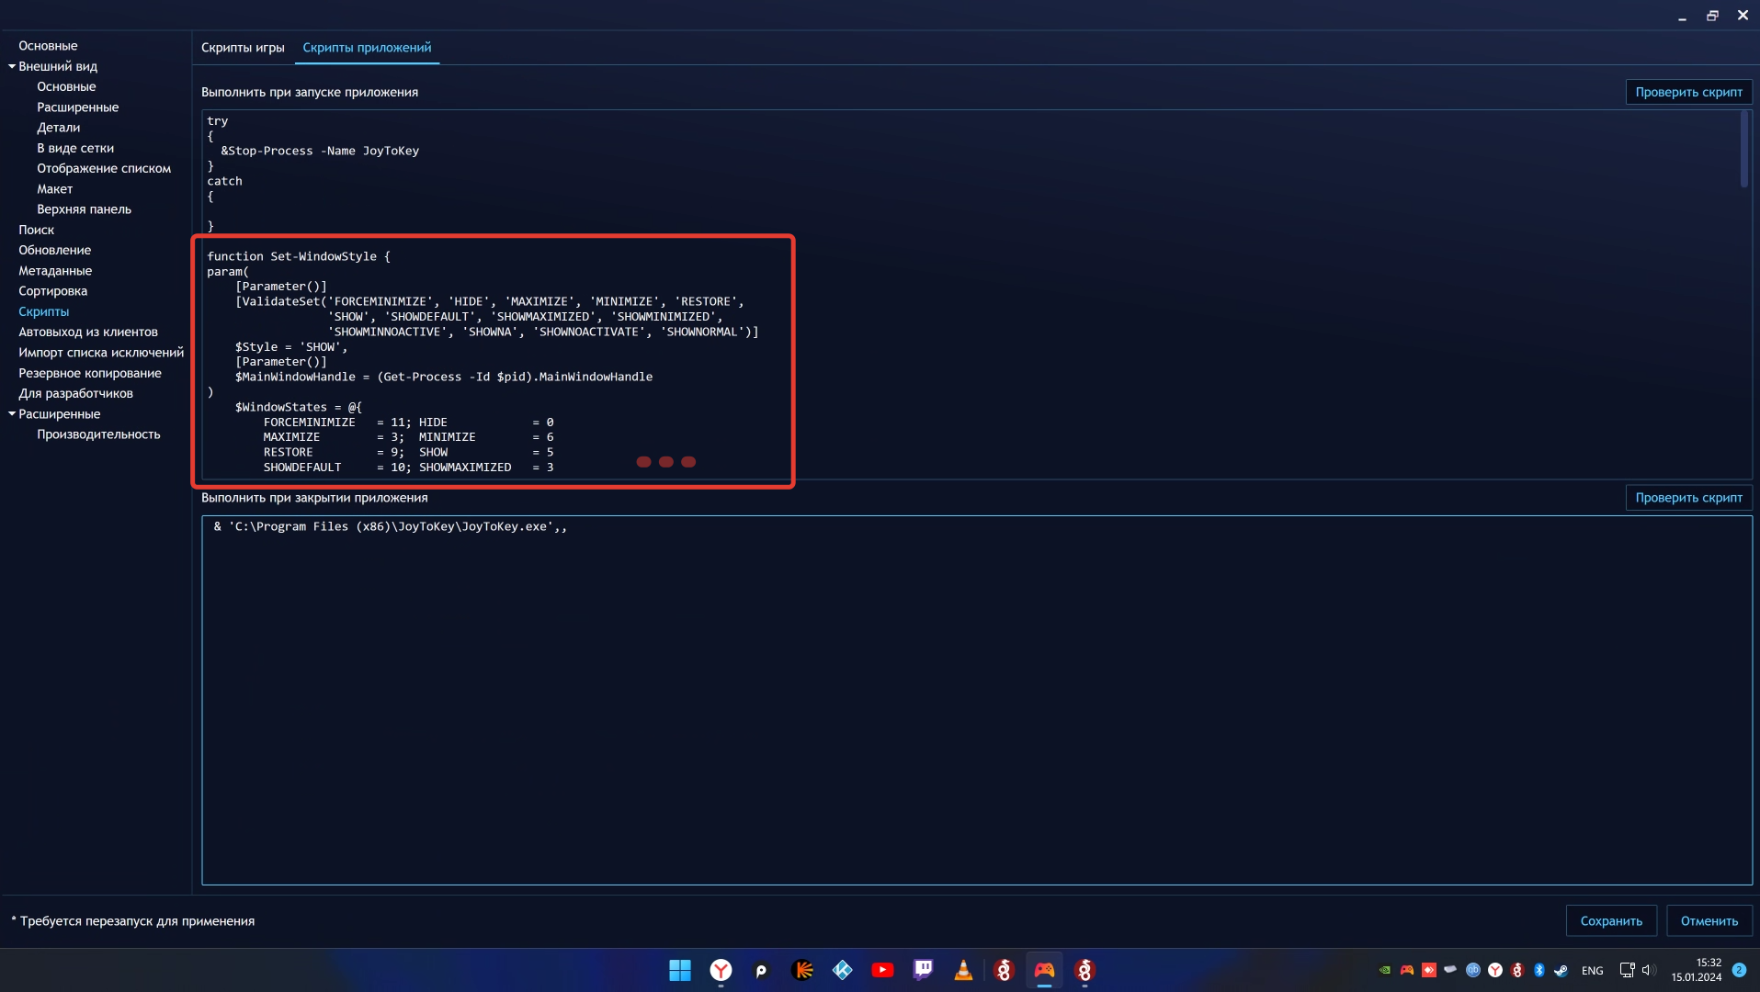Open the top-level Основные settings page
The height and width of the screenshot is (992, 1760).
[48, 46]
